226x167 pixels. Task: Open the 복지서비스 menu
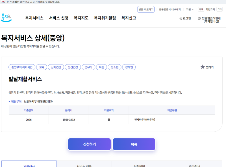(34, 18)
